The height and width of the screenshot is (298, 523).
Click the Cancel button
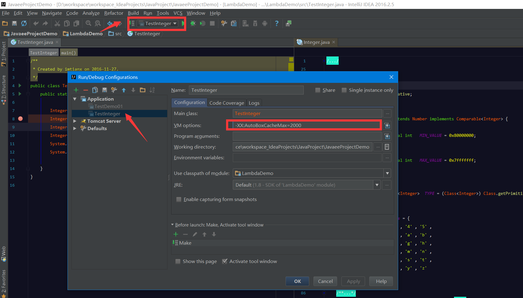coord(325,281)
